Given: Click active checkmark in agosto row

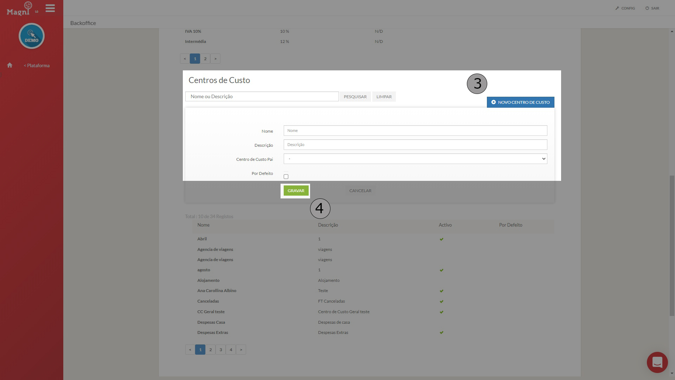Looking at the screenshot, I should 442,270.
